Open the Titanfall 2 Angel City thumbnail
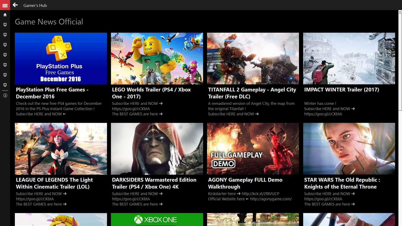 [253, 59]
